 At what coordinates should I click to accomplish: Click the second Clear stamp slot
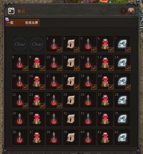pos(37,44)
